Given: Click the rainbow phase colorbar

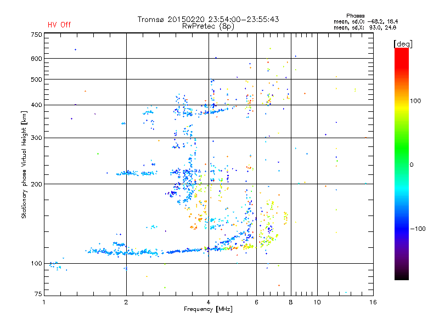Looking at the screenshot, I should click(x=402, y=163).
